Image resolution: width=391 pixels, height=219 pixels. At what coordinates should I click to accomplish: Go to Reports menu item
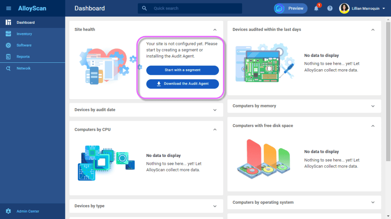(33, 57)
